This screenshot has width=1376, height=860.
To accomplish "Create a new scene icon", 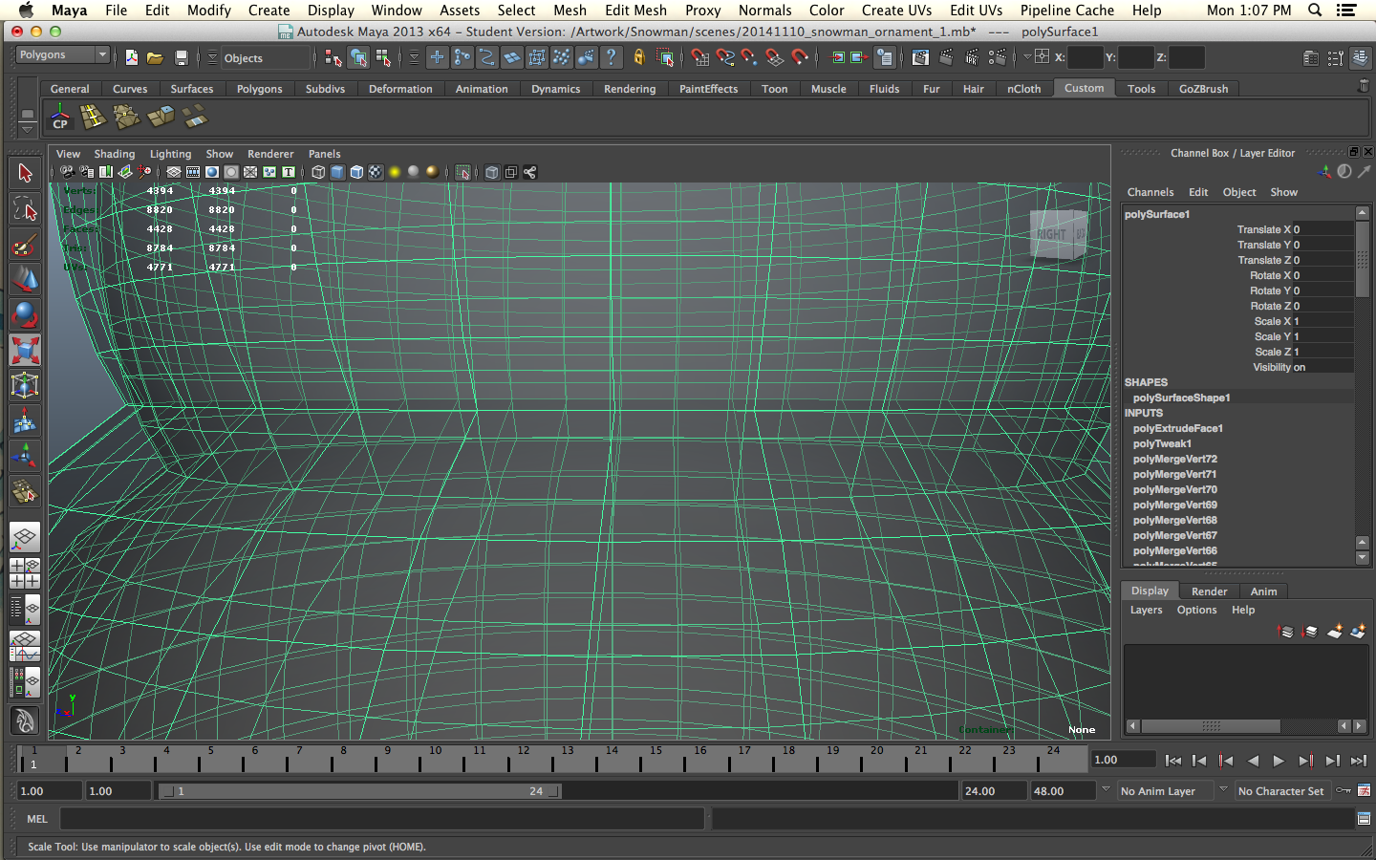I will pyautogui.click(x=131, y=57).
